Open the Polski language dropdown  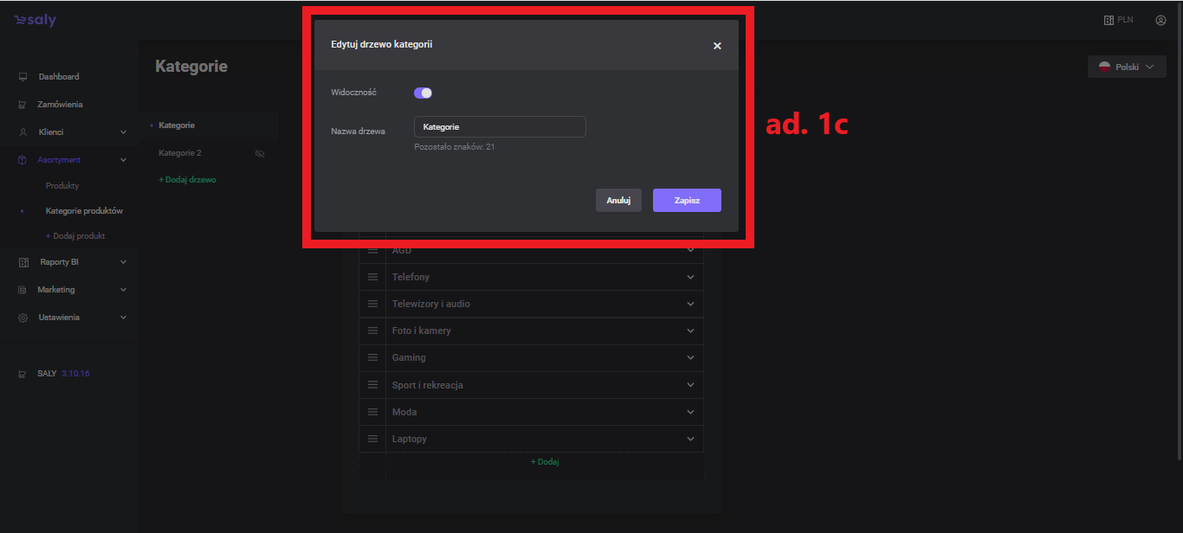coord(1126,67)
